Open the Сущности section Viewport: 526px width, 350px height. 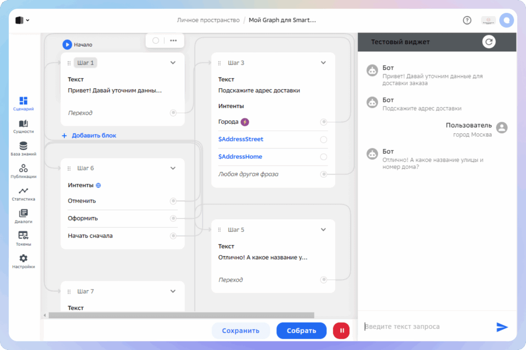pyautogui.click(x=23, y=126)
